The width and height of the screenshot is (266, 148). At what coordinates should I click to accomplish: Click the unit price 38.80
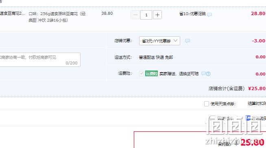point(107,13)
